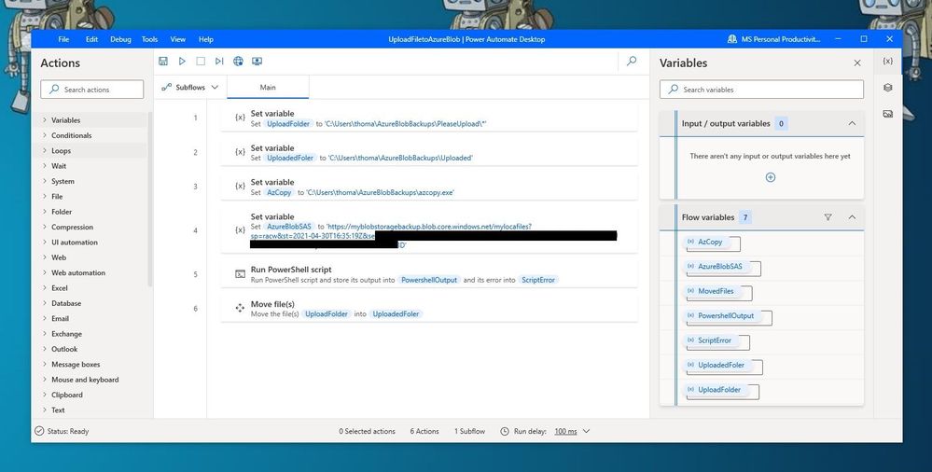Toggle the Variables {x} side panel icon

[x=887, y=62]
